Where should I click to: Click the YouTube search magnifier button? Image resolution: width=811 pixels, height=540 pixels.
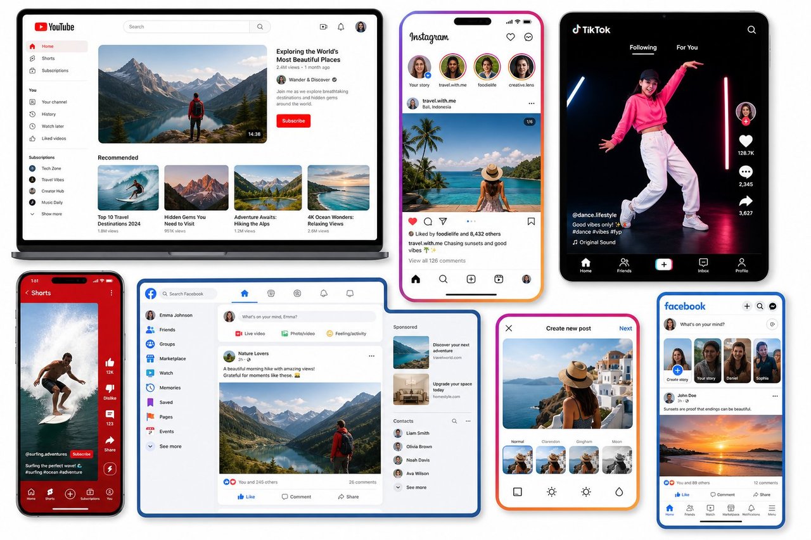click(260, 27)
